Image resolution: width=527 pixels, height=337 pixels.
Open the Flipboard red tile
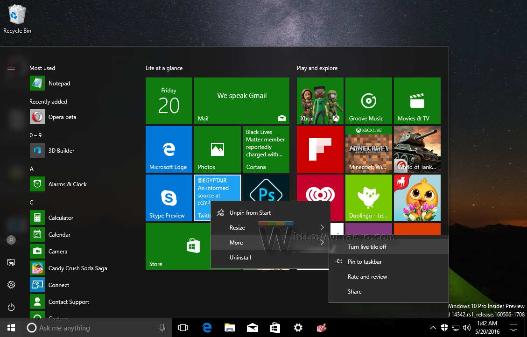coord(320,149)
